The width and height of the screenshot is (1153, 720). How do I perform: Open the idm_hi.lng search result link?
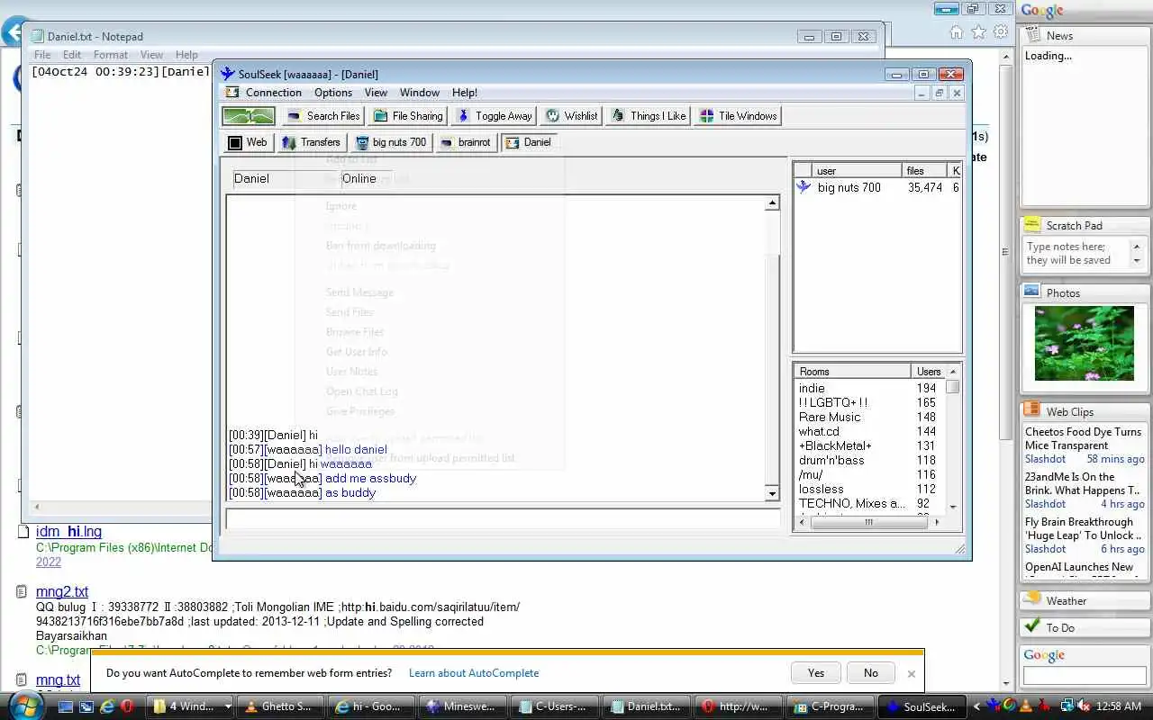(x=68, y=532)
